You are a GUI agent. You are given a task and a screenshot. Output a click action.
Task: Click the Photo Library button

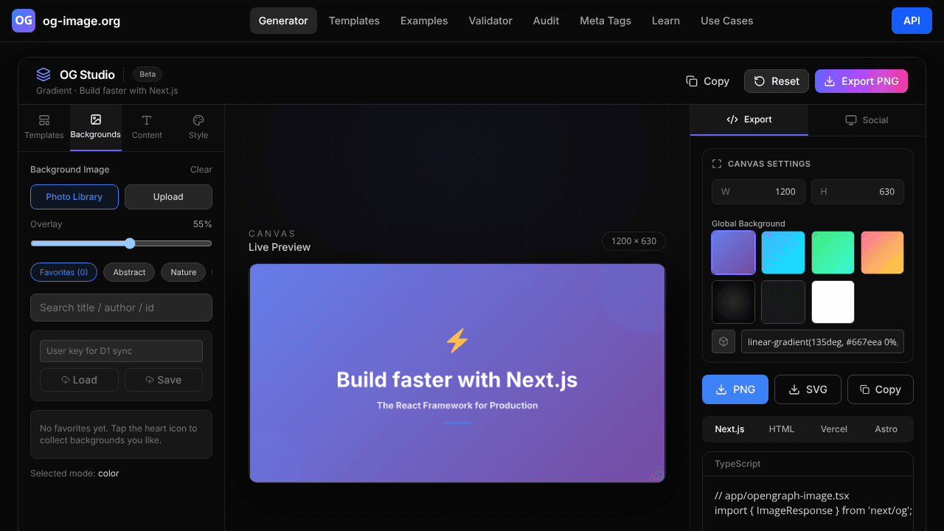click(x=74, y=197)
